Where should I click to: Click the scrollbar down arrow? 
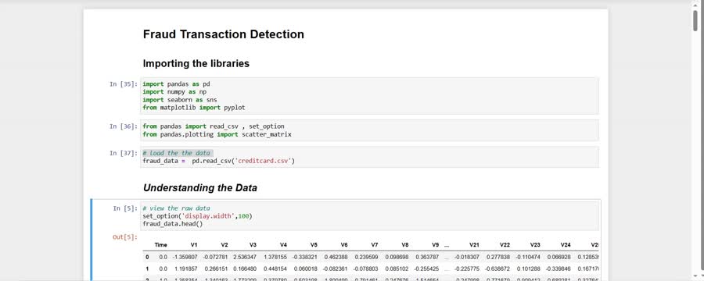[x=695, y=276]
